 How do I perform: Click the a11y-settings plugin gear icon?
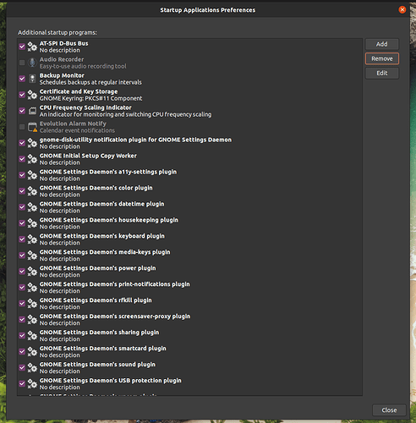coord(32,175)
